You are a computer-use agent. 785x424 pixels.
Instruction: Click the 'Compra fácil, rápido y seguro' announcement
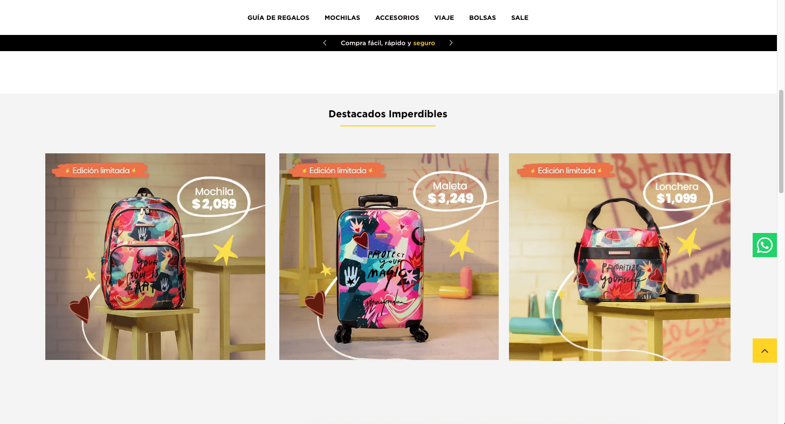pos(388,43)
